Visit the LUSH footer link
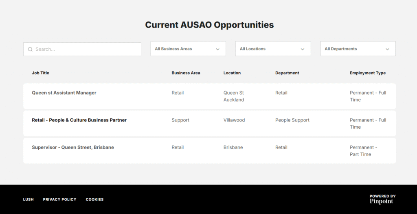Viewport: 417px width, 214px height. tap(29, 199)
